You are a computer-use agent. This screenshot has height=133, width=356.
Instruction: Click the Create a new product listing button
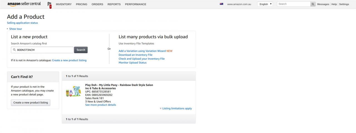[31, 103]
